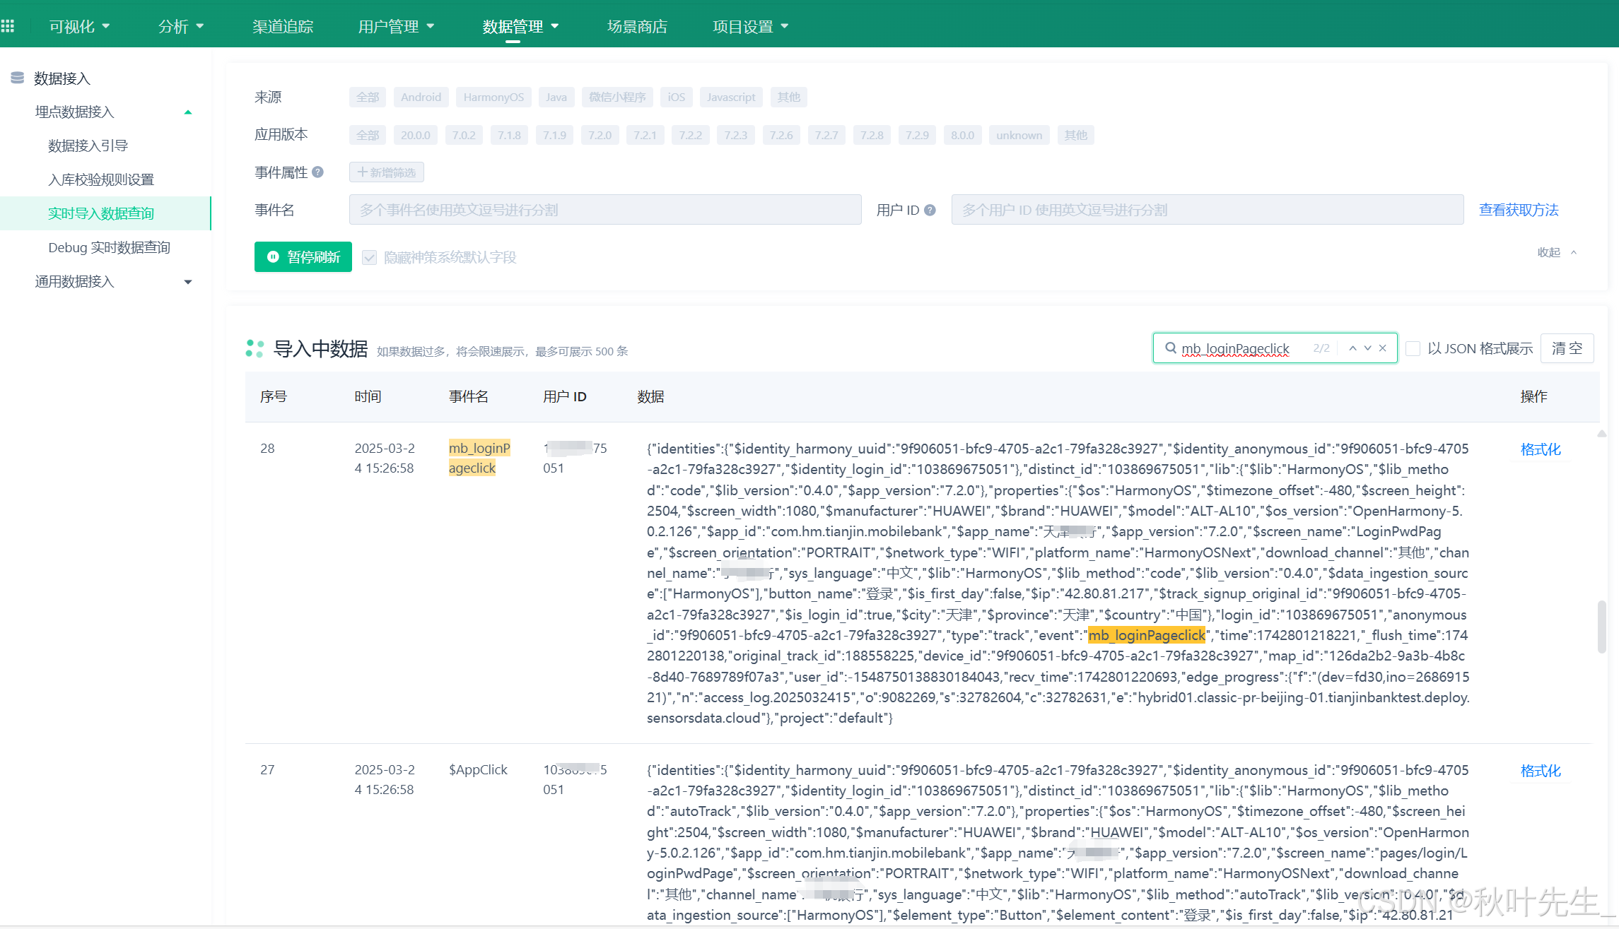Go to next search match arrow
Screen dimensions: 1619x929
[x=1367, y=348]
